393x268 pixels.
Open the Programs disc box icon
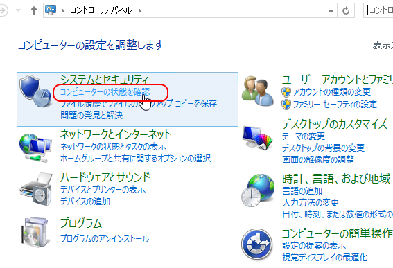pyautogui.click(x=35, y=232)
